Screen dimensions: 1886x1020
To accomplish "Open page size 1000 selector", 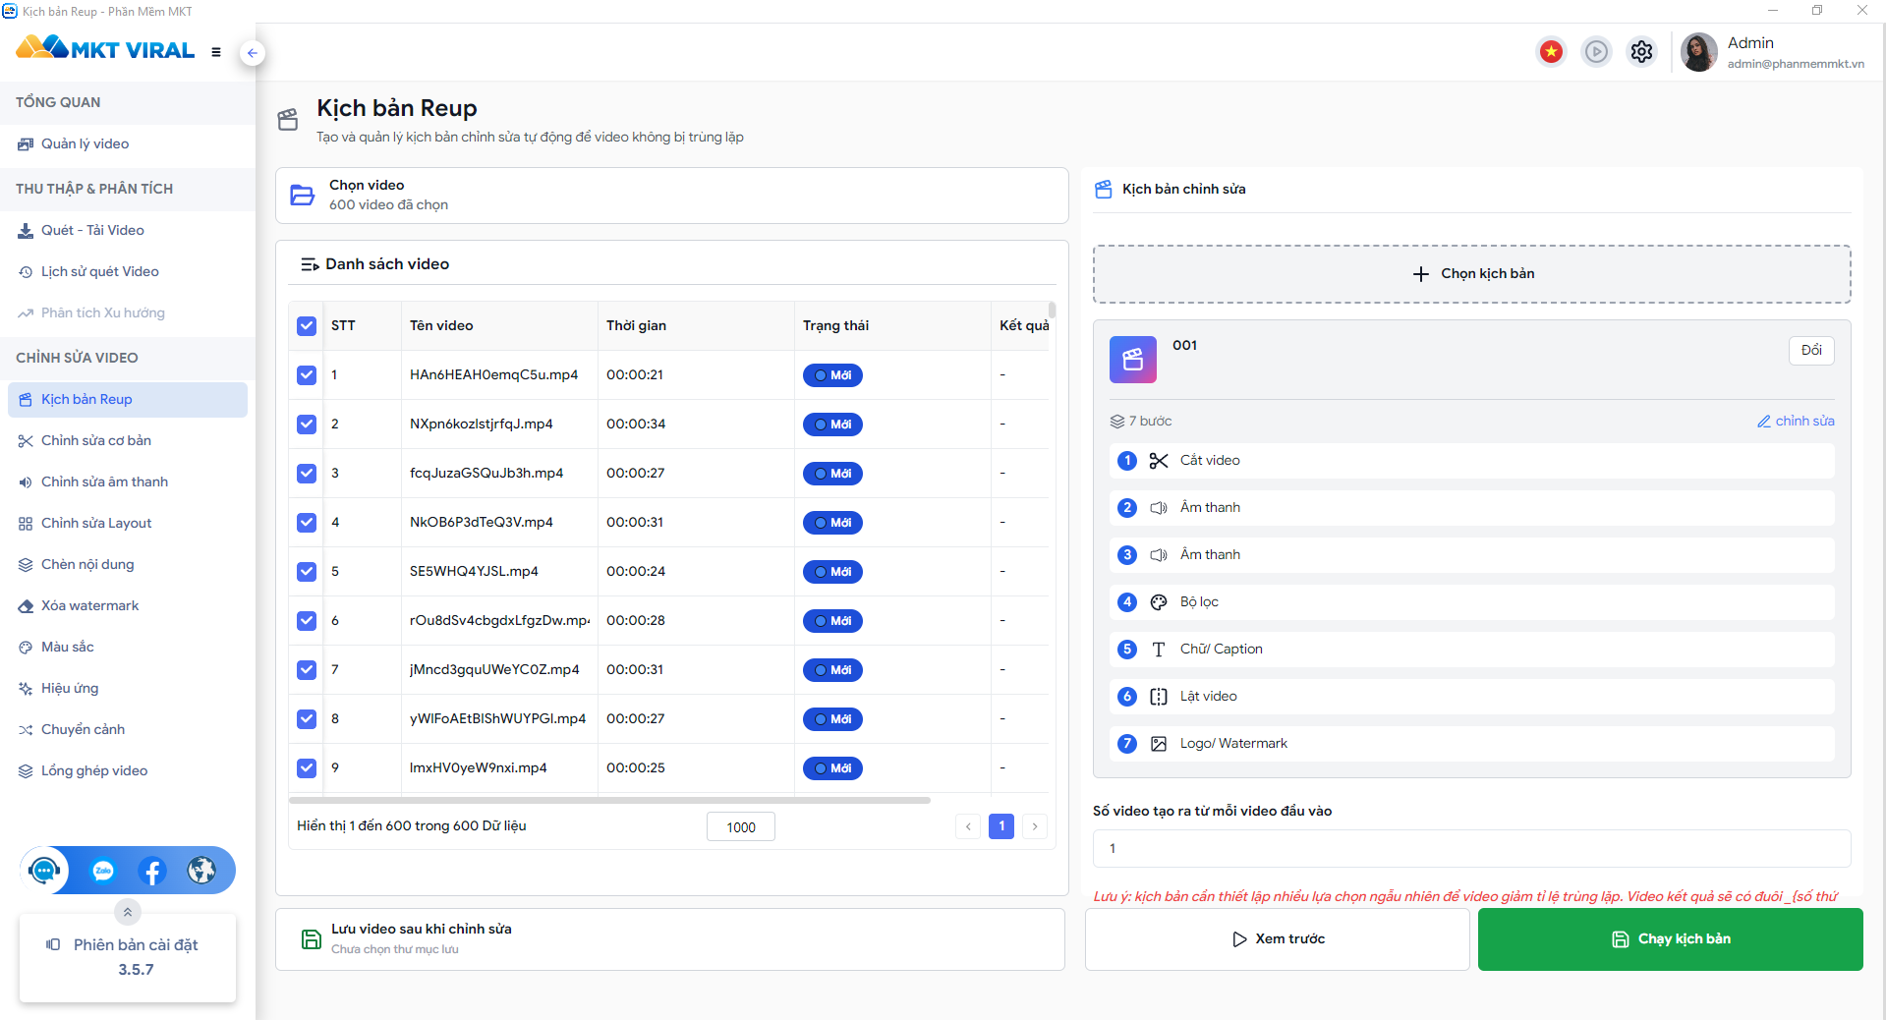I will 741,826.
